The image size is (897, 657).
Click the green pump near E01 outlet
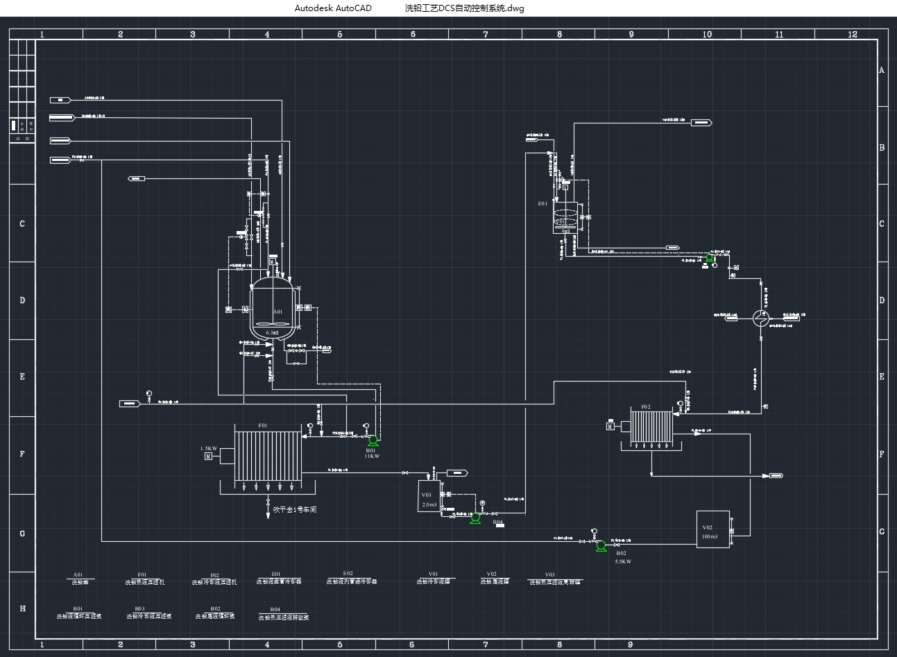pos(708,259)
